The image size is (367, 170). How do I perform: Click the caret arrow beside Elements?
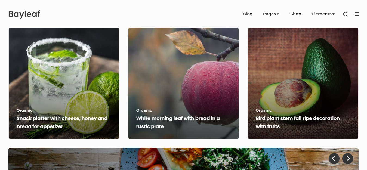[334, 14]
